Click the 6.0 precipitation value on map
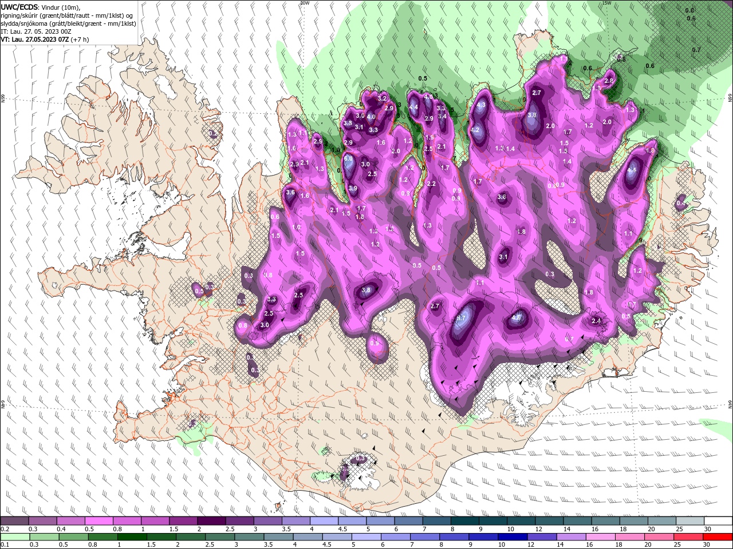The width and height of the screenshot is (733, 549). 348,158
